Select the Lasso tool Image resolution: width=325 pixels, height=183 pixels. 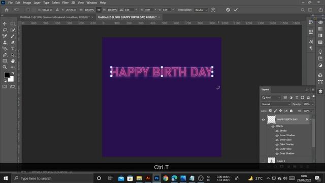point(5,30)
